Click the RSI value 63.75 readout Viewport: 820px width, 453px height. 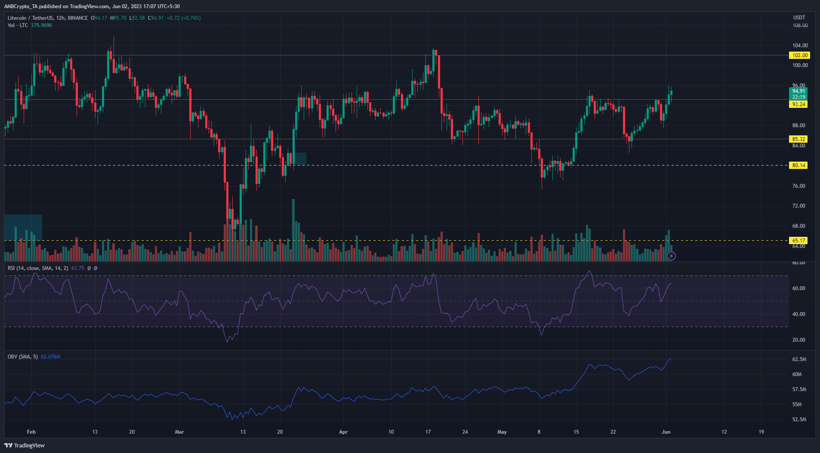[x=77, y=268]
